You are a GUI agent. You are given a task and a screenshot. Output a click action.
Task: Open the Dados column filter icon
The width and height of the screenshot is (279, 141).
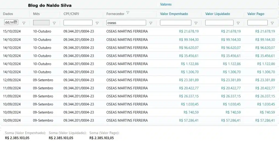tap(24, 23)
